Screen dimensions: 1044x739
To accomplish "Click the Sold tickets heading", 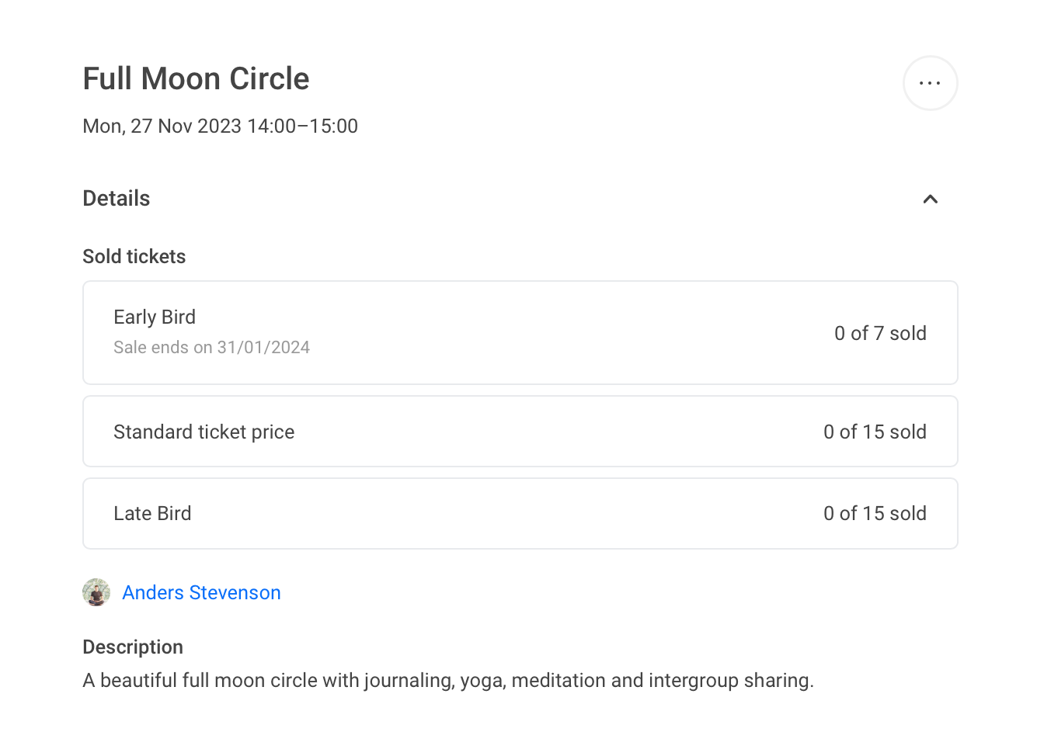I will [134, 256].
